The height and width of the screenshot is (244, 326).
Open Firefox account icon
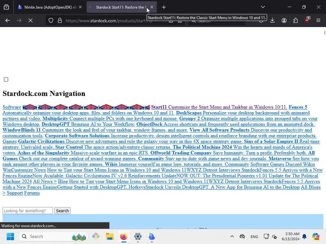point(284,20)
